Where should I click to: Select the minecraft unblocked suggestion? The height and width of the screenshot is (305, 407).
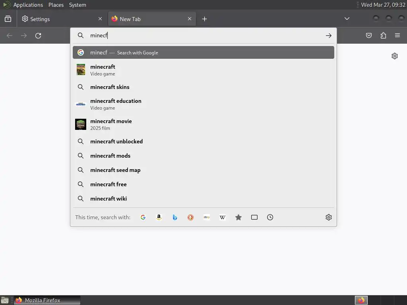(203, 141)
